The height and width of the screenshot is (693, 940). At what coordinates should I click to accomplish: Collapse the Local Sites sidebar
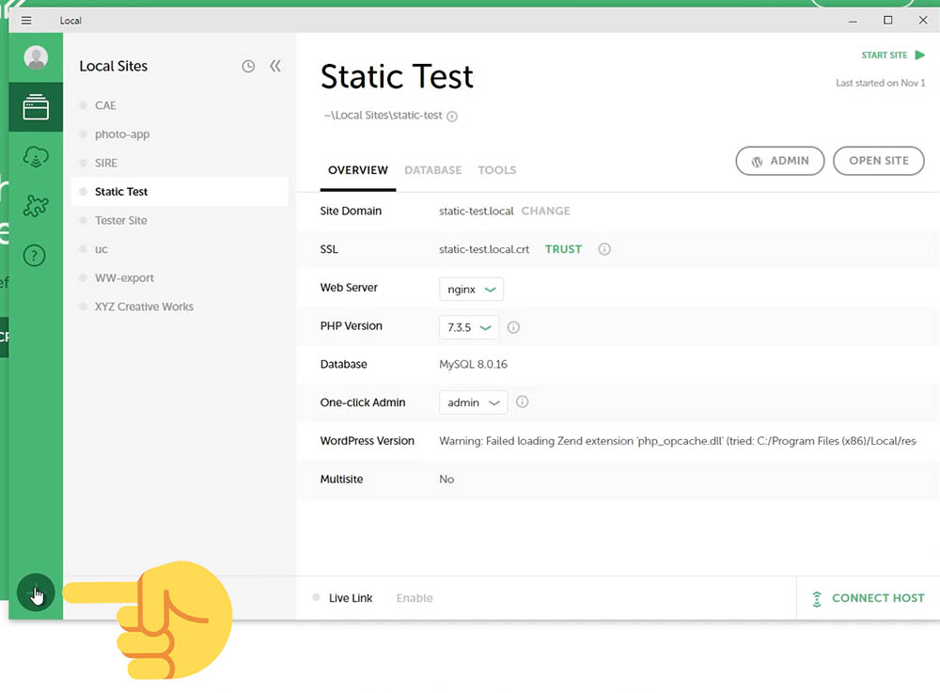[x=275, y=66]
